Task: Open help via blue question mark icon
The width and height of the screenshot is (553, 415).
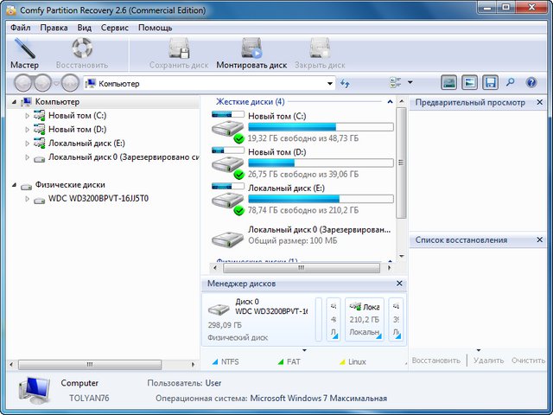Action: click(x=531, y=83)
